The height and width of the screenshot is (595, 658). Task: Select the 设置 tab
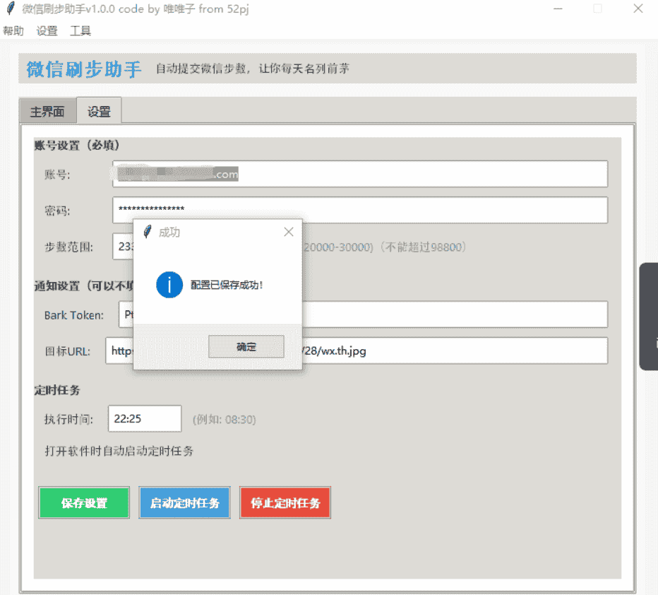point(98,110)
